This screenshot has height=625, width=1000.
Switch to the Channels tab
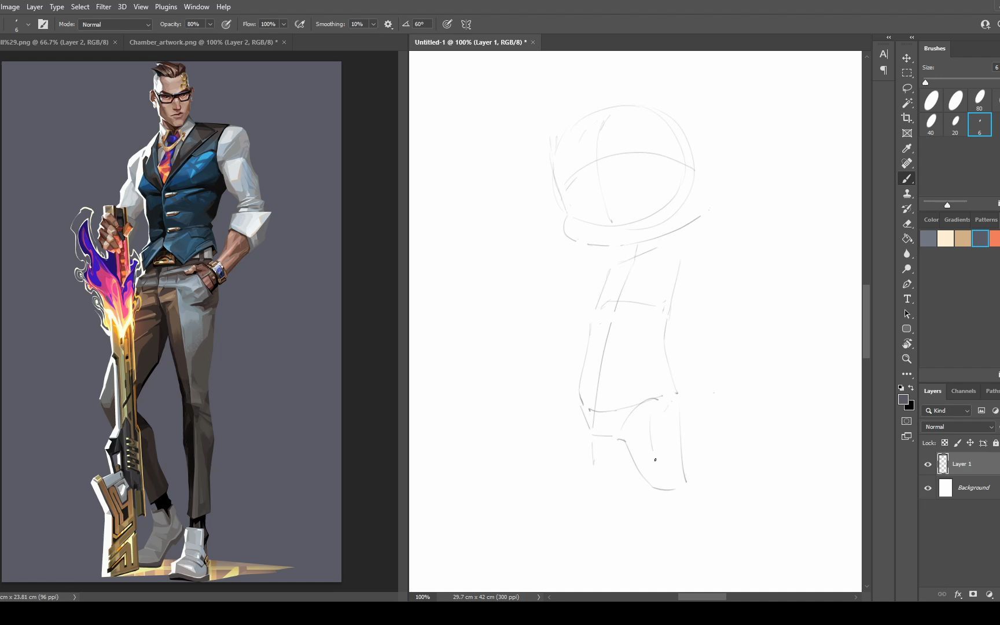pyautogui.click(x=964, y=391)
